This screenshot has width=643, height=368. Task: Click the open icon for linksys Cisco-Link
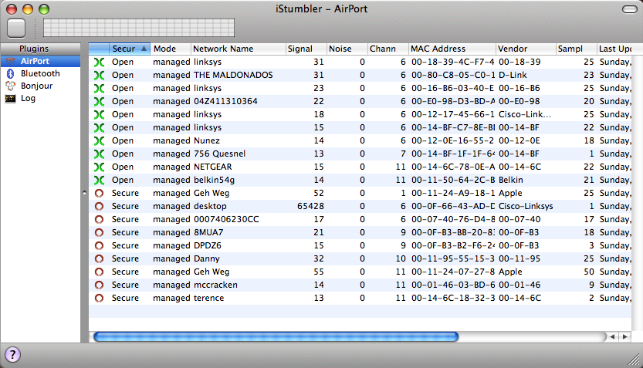coord(99,115)
